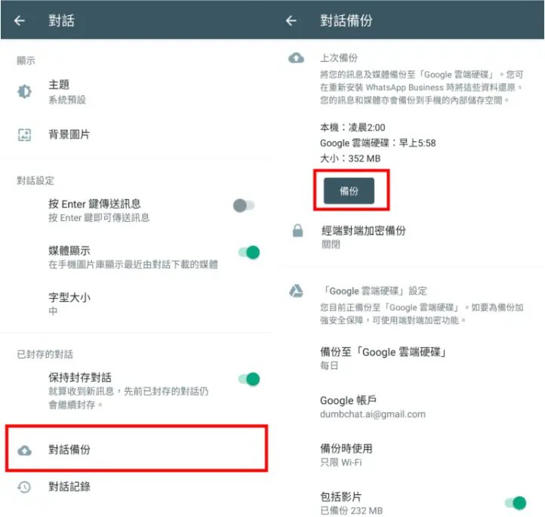Select the text Google 雲端硬碟：早上5:58

(x=378, y=143)
